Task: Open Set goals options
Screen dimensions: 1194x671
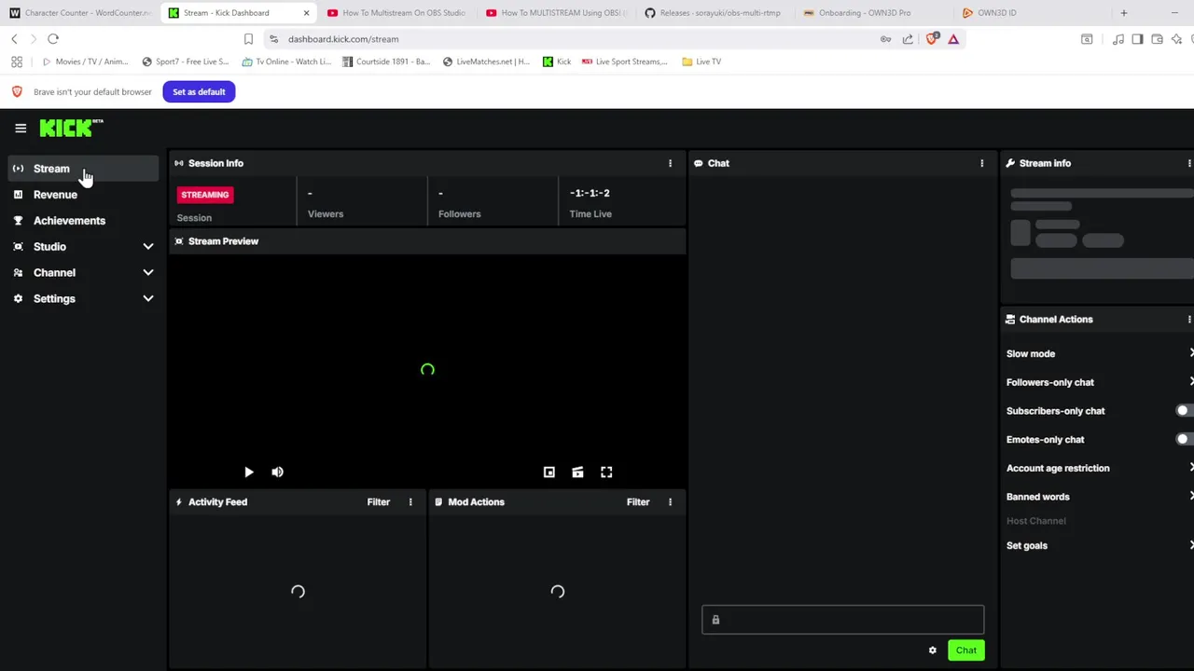Action: 1099,546
